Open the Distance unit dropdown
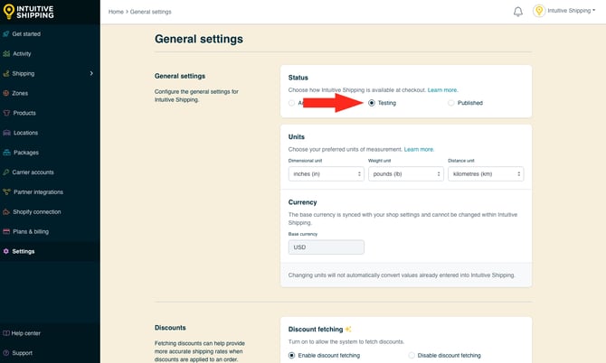The height and width of the screenshot is (363, 606). point(486,174)
